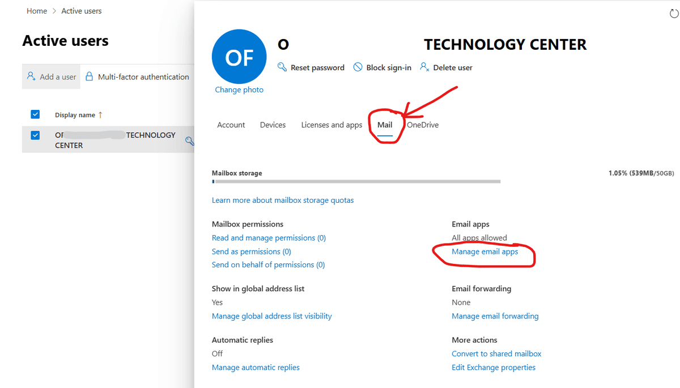
Task: Click the Delete user person icon
Action: (424, 67)
